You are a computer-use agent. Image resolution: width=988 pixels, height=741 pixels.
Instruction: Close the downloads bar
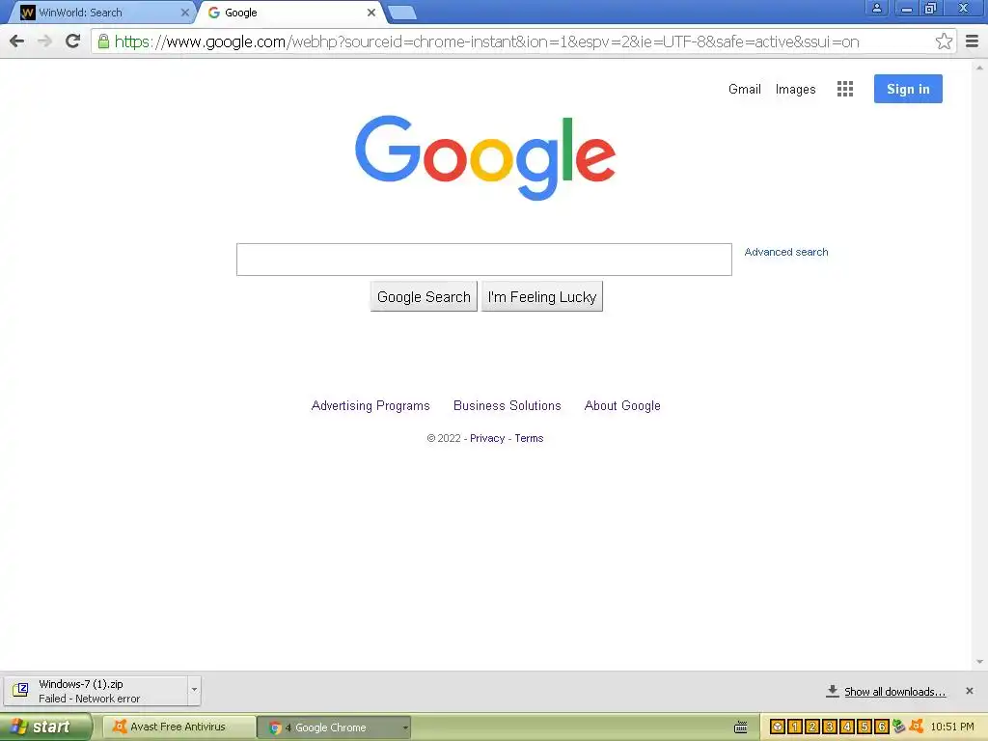969,691
